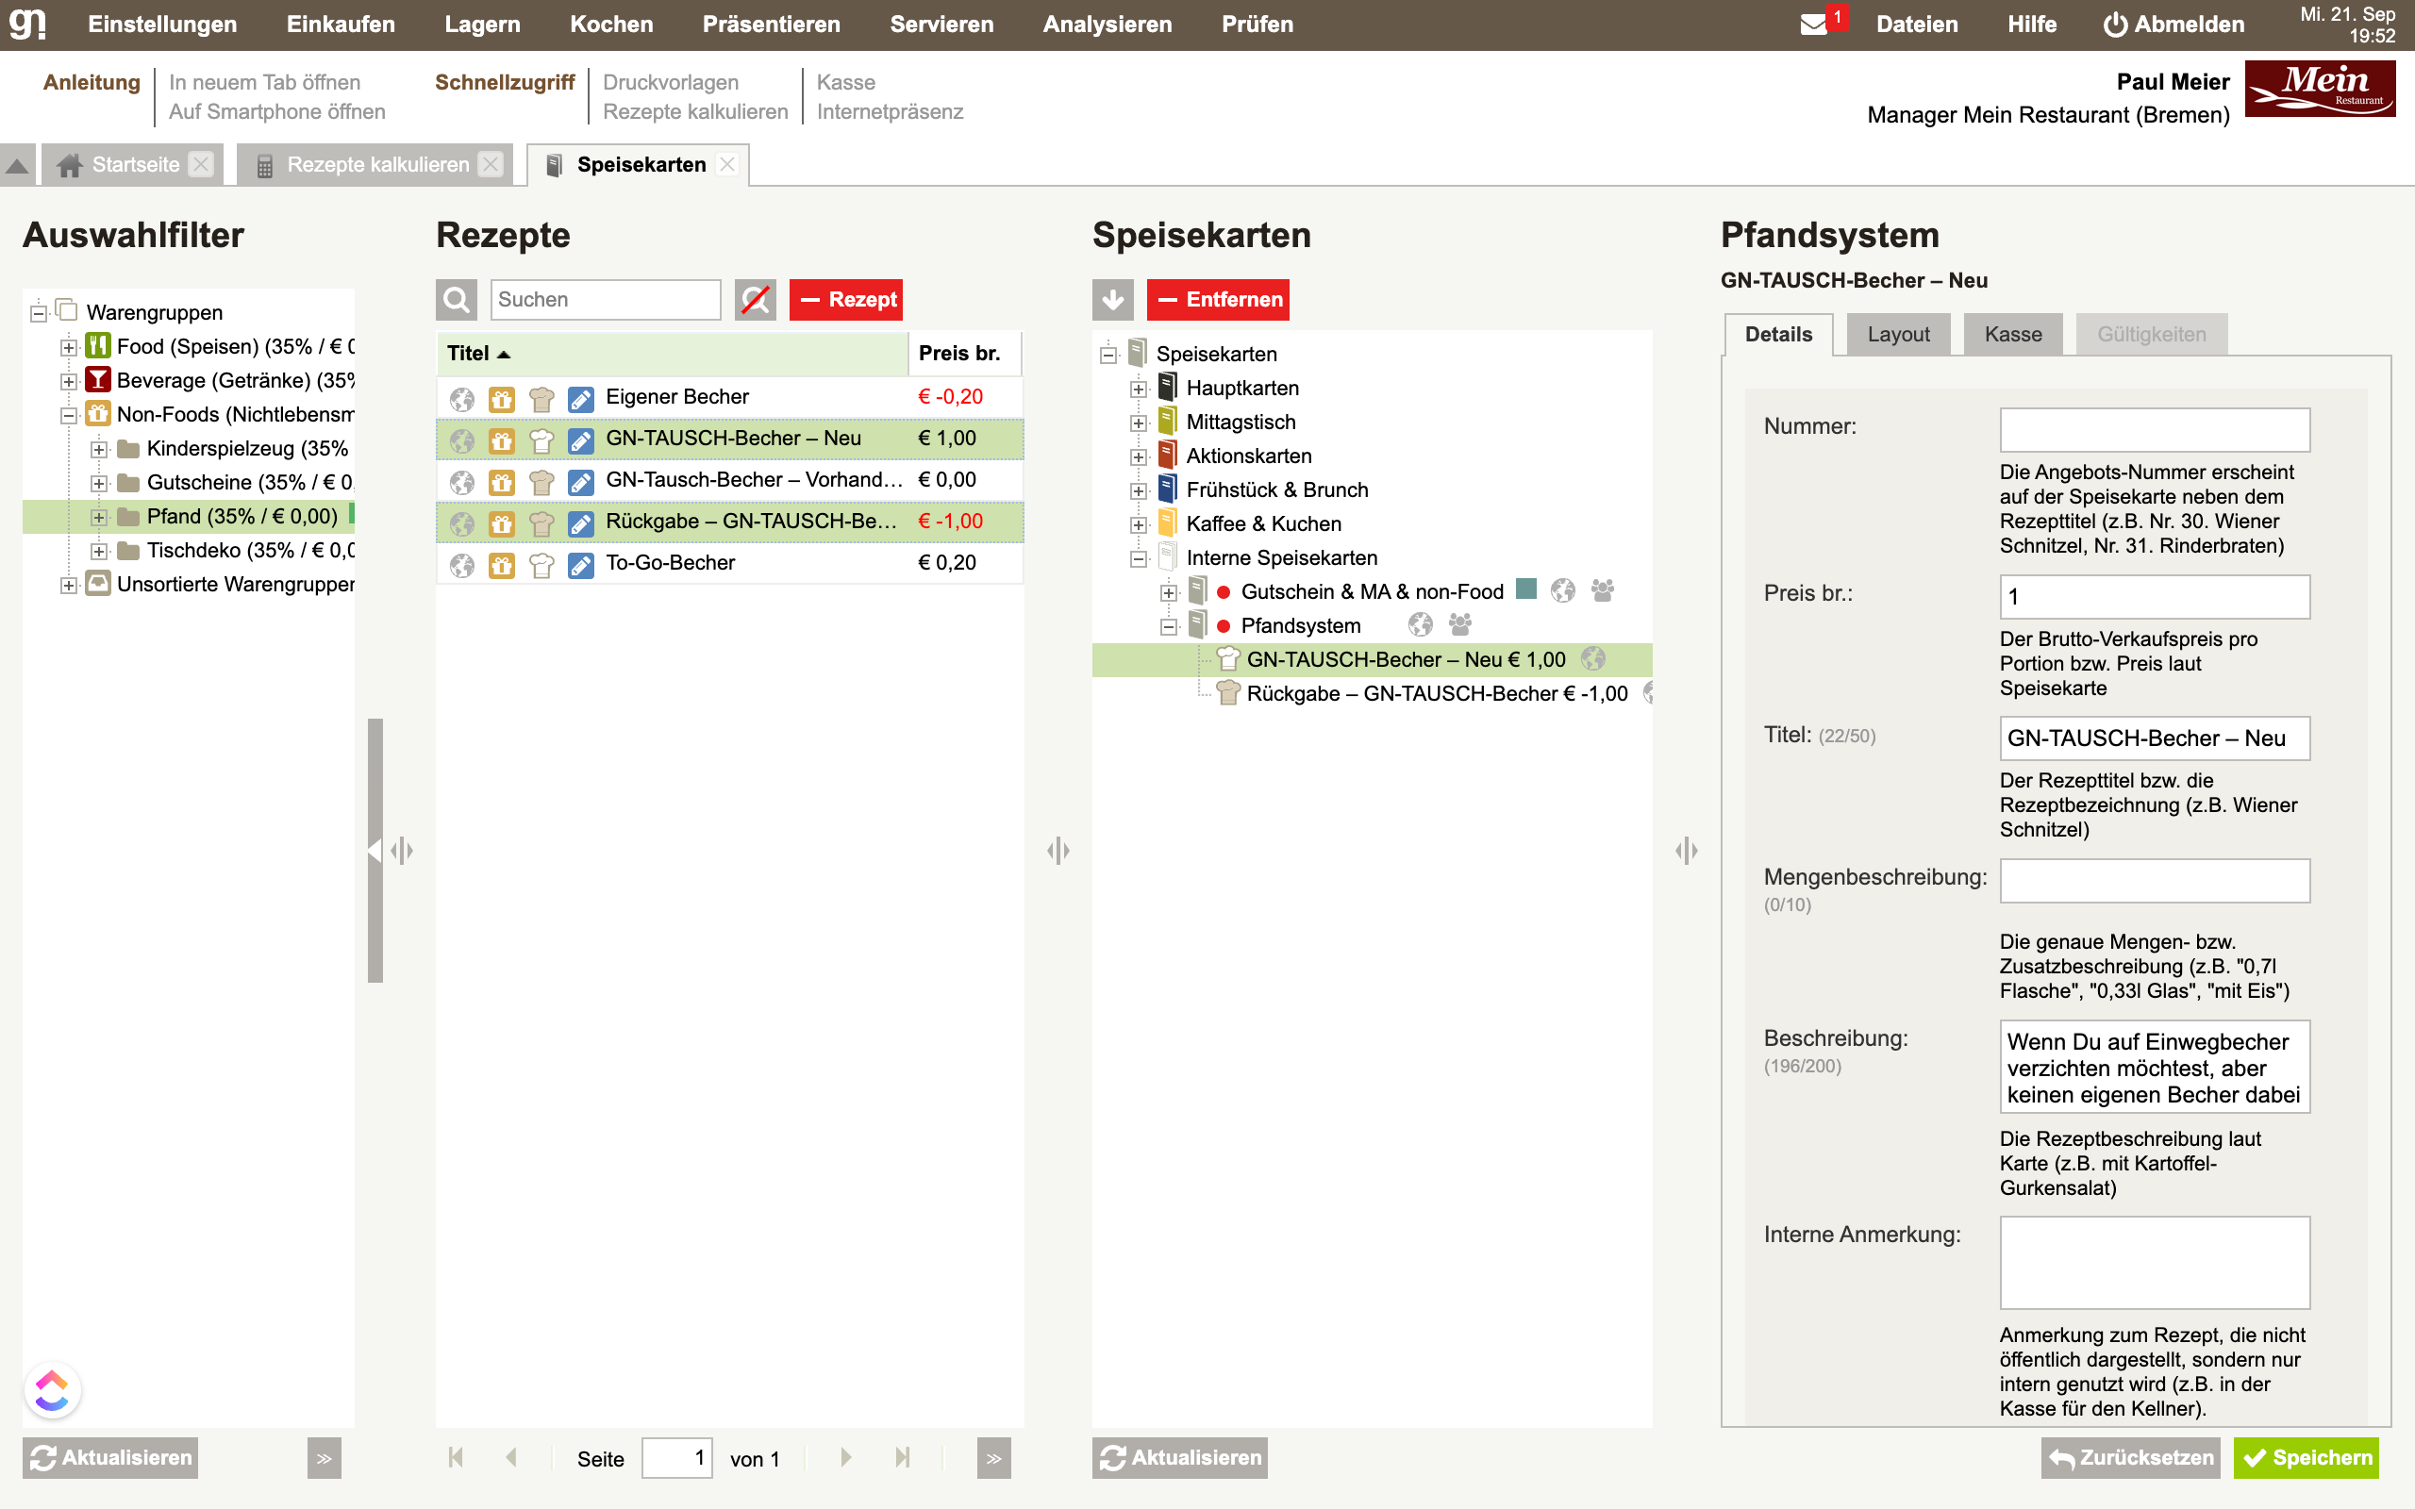Collapse tab bar with up triangle
2415x1509 pixels.
17,165
